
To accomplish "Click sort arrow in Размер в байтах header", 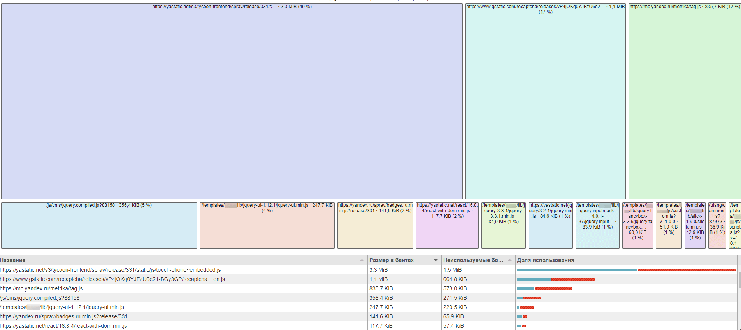I will pos(435,260).
